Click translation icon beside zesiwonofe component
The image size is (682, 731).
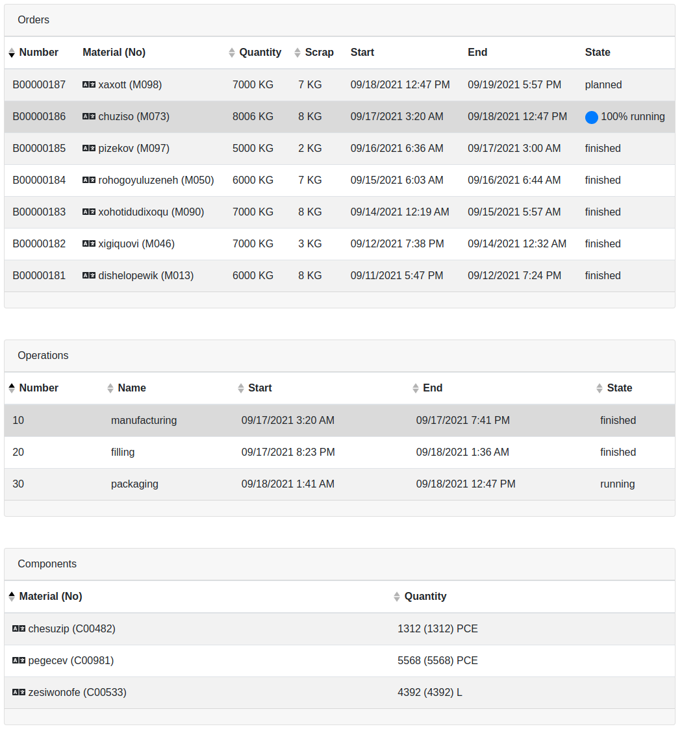(19, 693)
